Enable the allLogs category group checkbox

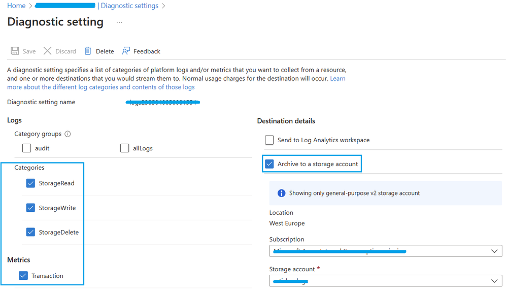124,148
